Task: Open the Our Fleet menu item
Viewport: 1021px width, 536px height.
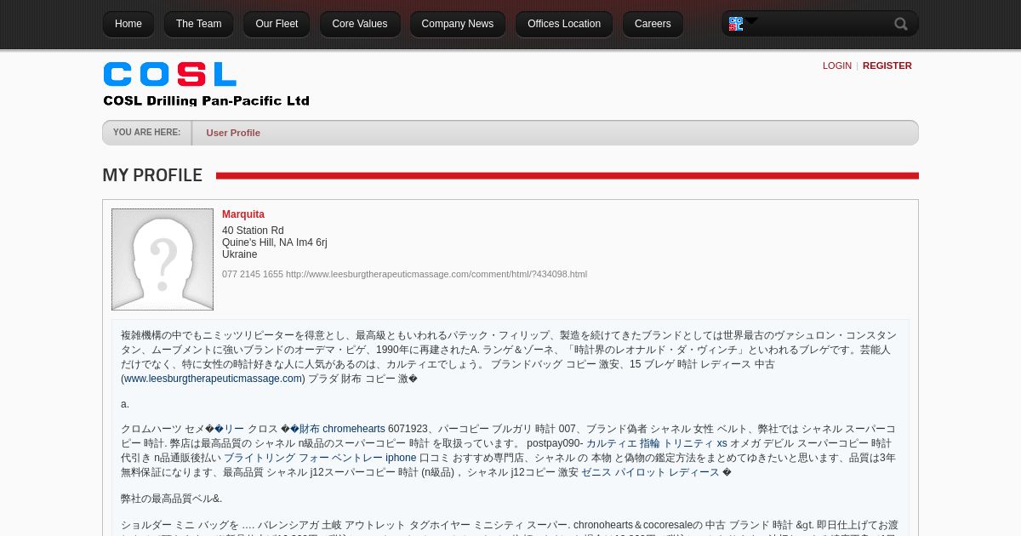Action: tap(277, 24)
